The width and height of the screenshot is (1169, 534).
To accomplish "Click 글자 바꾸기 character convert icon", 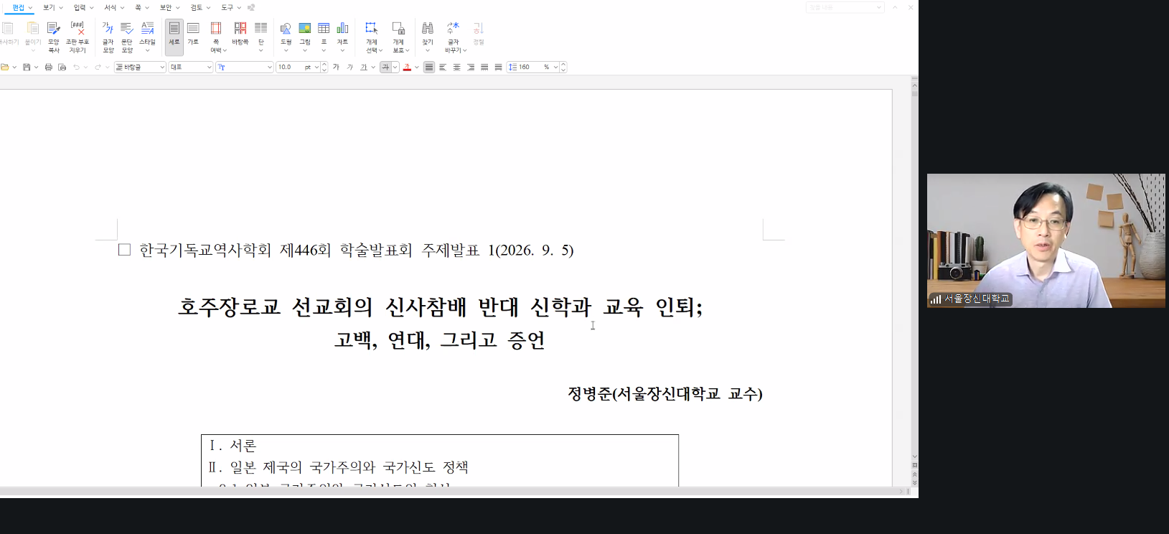I will tap(453, 37).
